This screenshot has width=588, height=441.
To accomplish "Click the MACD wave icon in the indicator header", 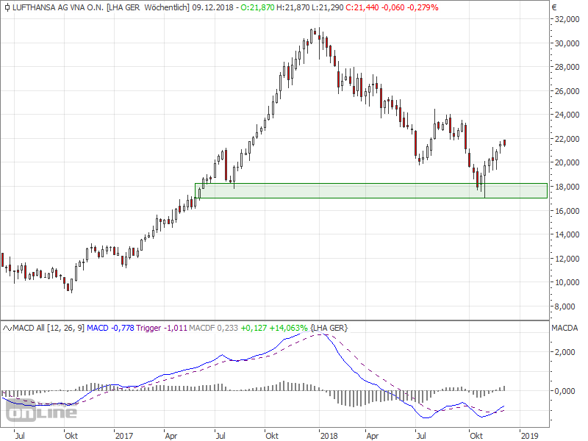I will (x=7, y=327).
